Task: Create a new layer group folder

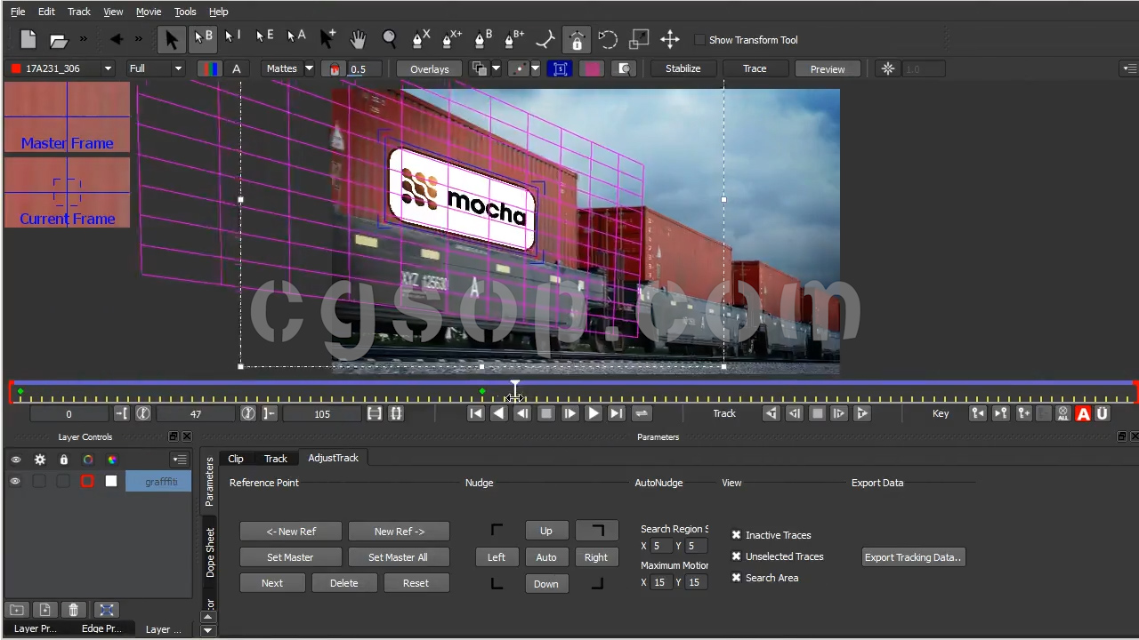Action: [x=17, y=609]
